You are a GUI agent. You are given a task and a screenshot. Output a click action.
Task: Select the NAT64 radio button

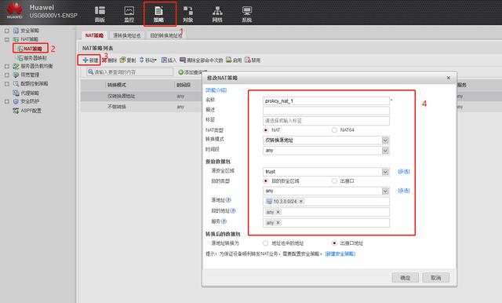tap(334, 130)
